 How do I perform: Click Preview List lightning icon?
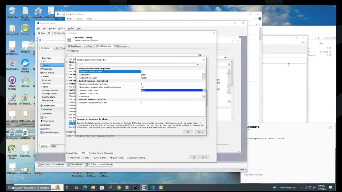(x=69, y=158)
